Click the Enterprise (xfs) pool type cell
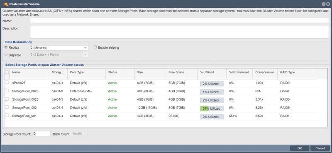This screenshot has height=153, width=332. [81, 91]
